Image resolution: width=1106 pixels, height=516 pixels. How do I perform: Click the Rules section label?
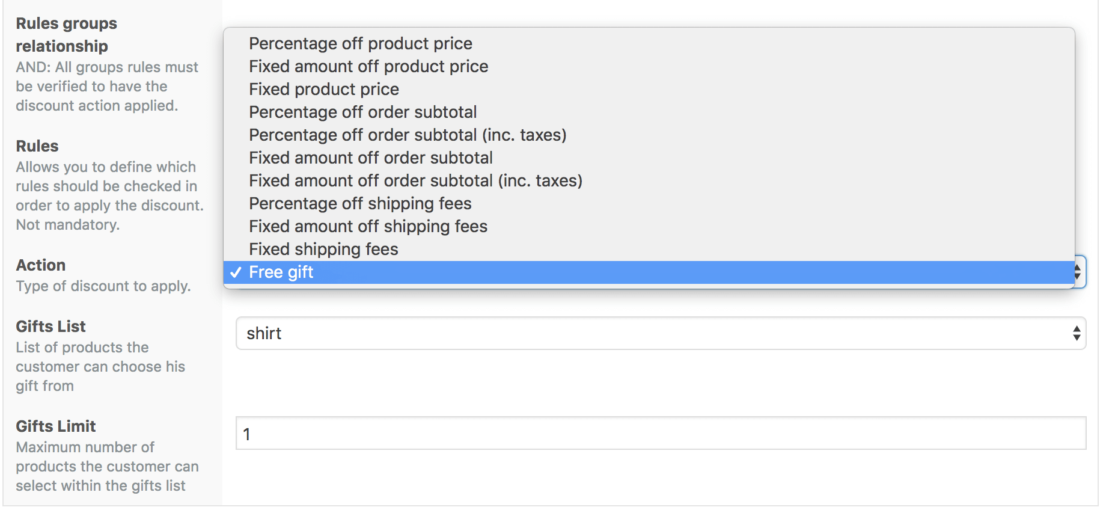(x=37, y=146)
